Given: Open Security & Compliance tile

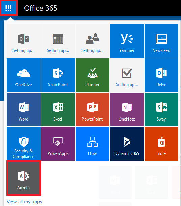Looking at the screenshot, I should click(24, 144).
